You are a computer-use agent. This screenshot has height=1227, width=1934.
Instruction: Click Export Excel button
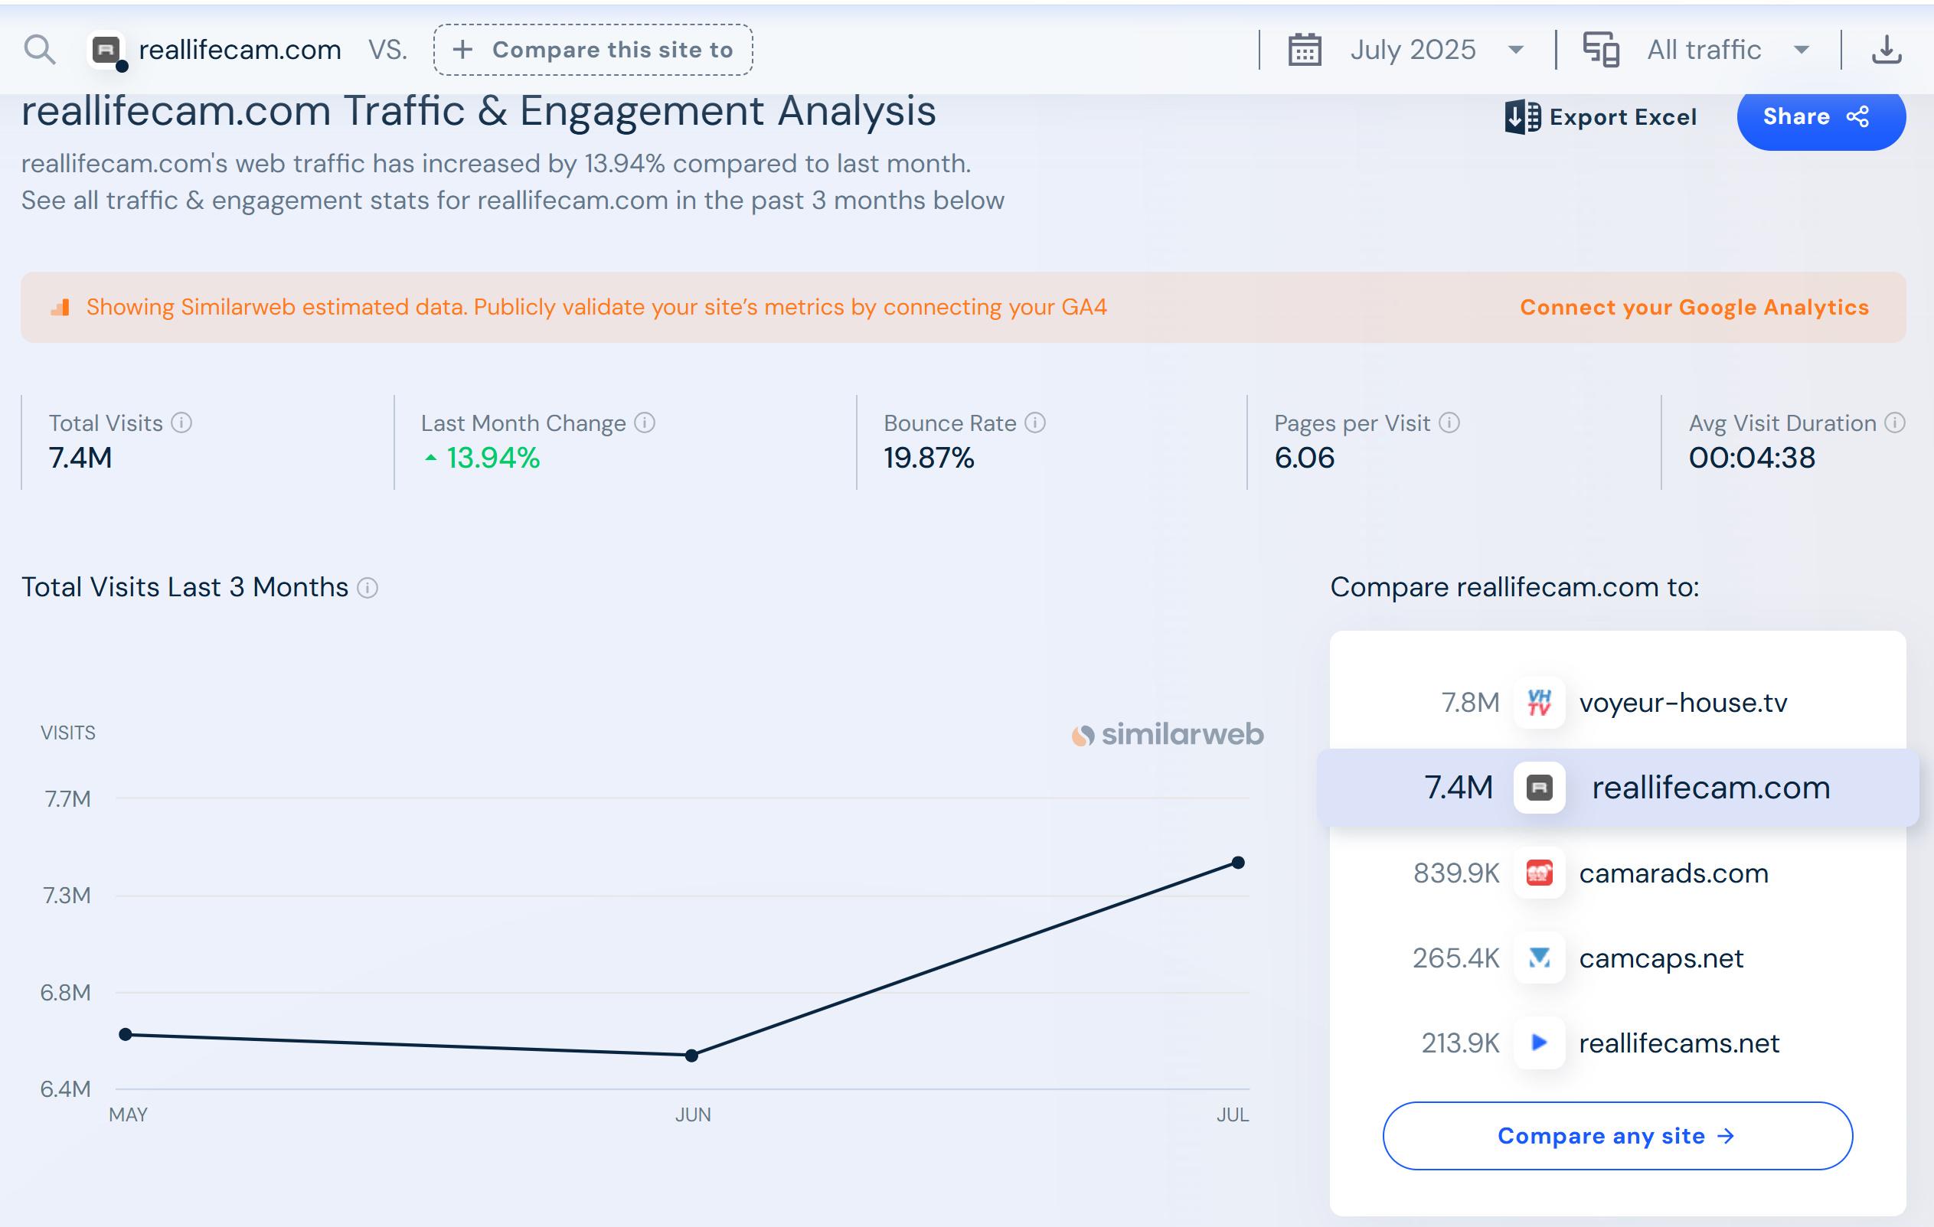pyautogui.click(x=1601, y=117)
